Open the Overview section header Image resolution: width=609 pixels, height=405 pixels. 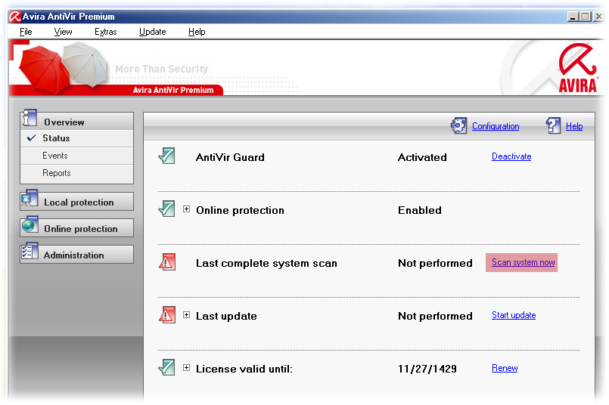[77, 122]
